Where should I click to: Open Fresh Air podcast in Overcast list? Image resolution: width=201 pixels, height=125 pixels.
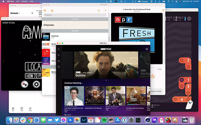75,37
